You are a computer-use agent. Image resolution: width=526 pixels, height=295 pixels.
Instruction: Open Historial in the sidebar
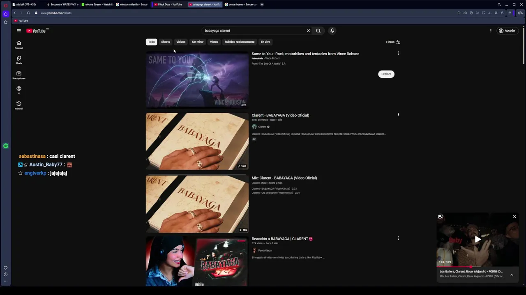coord(18,106)
